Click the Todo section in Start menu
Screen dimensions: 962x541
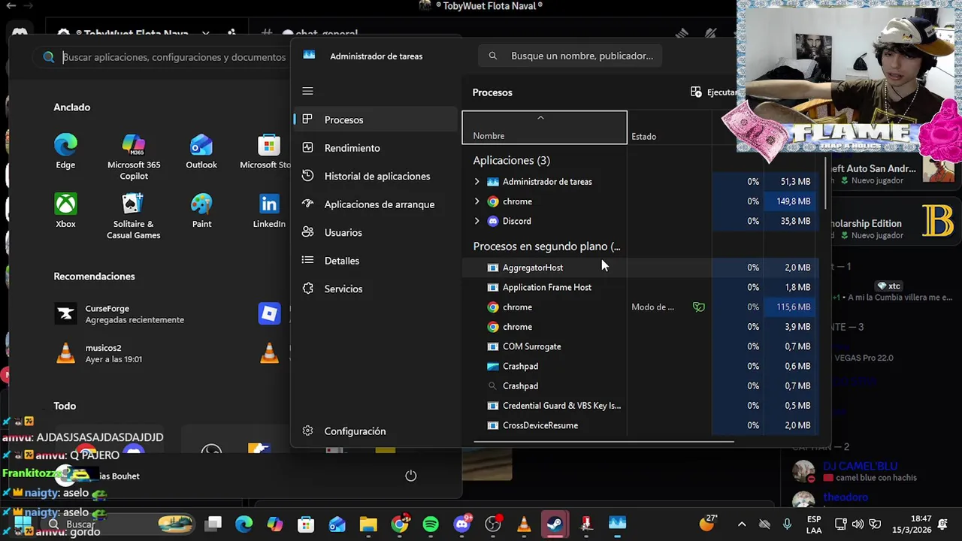pos(65,406)
